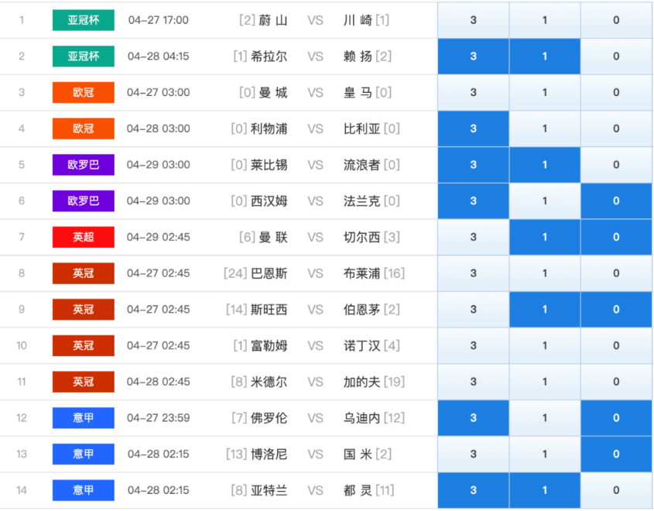Select draw (1) for 博洛尼 vs 国米

(545, 454)
